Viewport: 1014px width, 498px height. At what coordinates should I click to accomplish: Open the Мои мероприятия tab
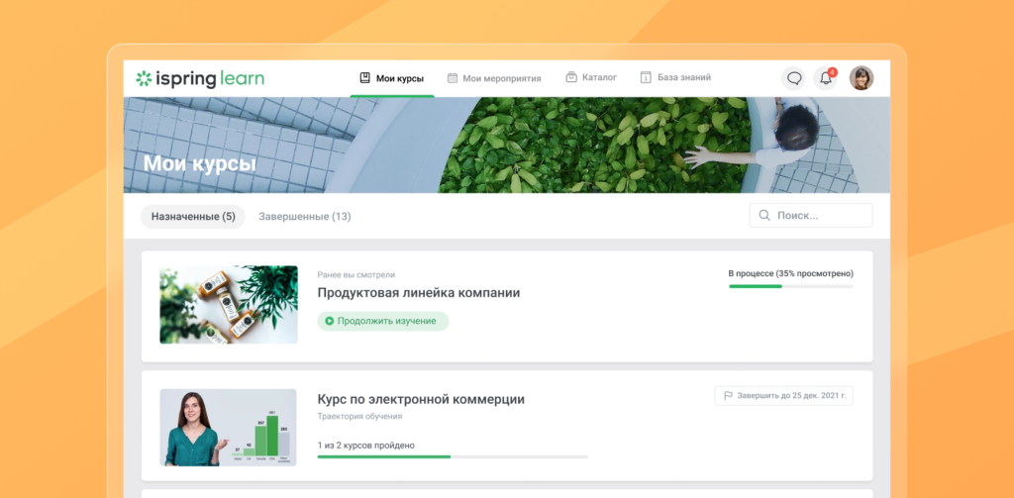coord(494,78)
